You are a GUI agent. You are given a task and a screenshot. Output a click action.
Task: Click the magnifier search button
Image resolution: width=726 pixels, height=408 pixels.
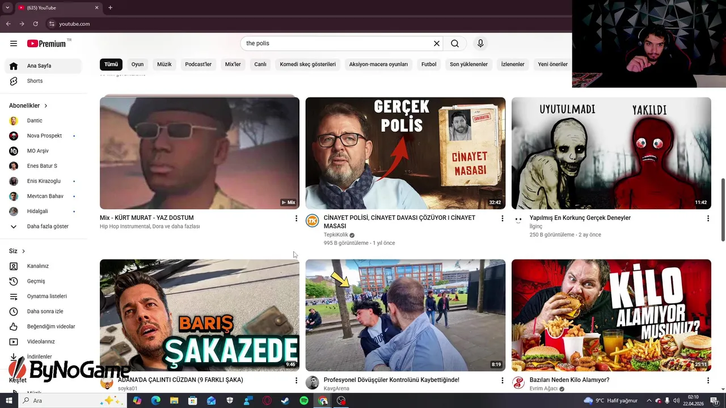coord(455,44)
